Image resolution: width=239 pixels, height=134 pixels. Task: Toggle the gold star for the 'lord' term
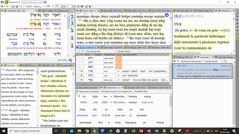pyautogui.click(x=82, y=71)
